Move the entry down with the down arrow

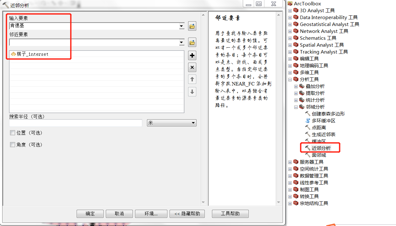click(x=192, y=92)
